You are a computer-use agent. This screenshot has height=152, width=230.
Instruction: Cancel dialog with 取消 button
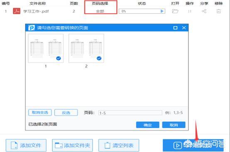(174, 125)
